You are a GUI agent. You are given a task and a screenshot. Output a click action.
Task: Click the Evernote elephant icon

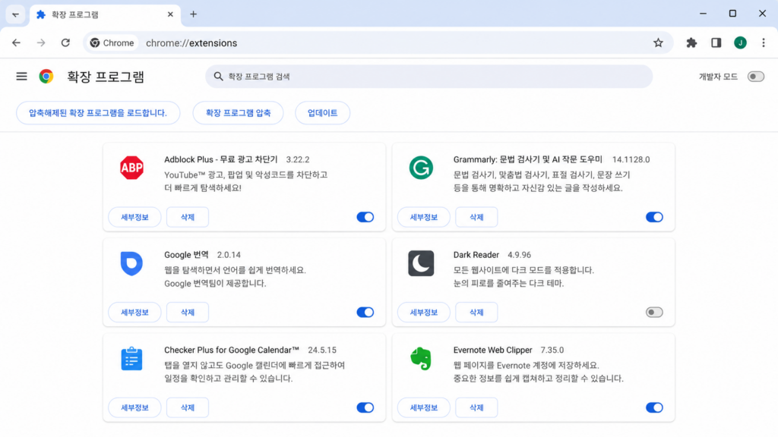point(421,359)
